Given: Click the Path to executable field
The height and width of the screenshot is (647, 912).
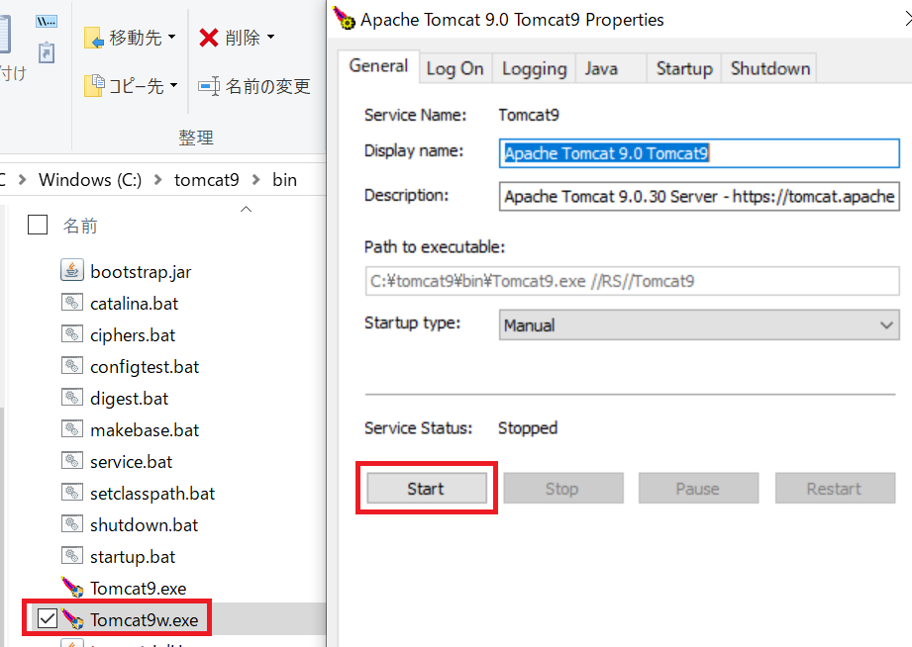Looking at the screenshot, I should 632,281.
